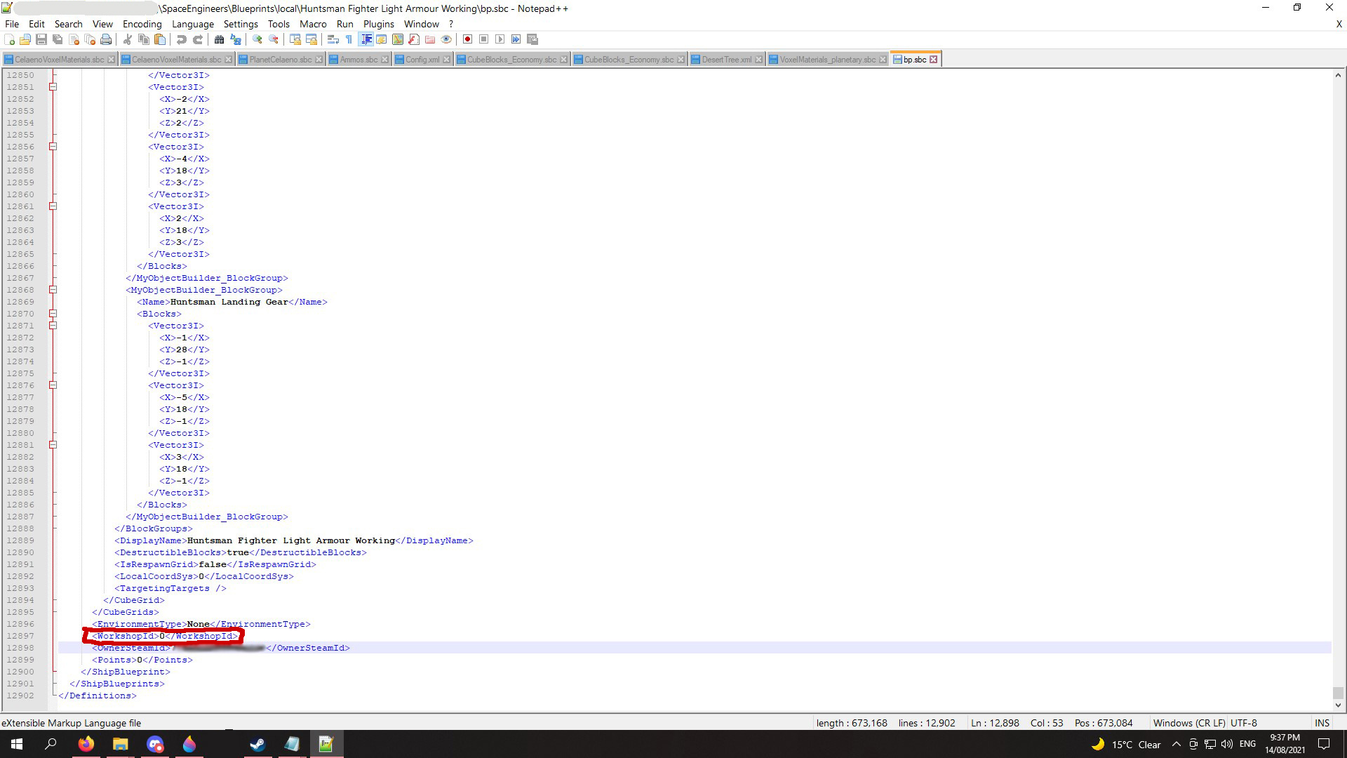
Task: Click the Print toolbar icon
Action: [x=106, y=39]
